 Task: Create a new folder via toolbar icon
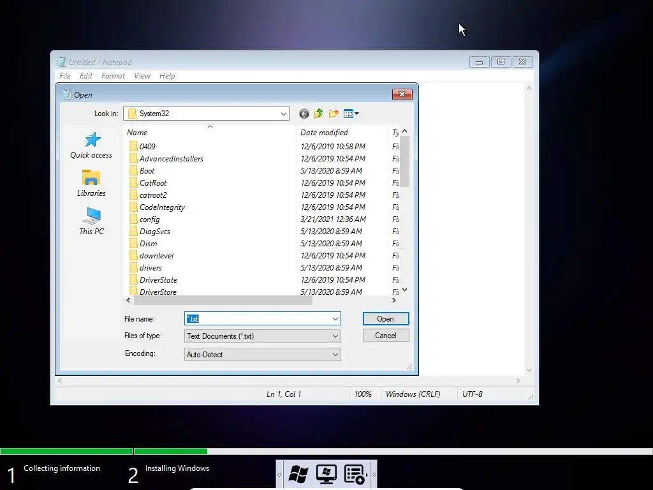[x=334, y=114]
